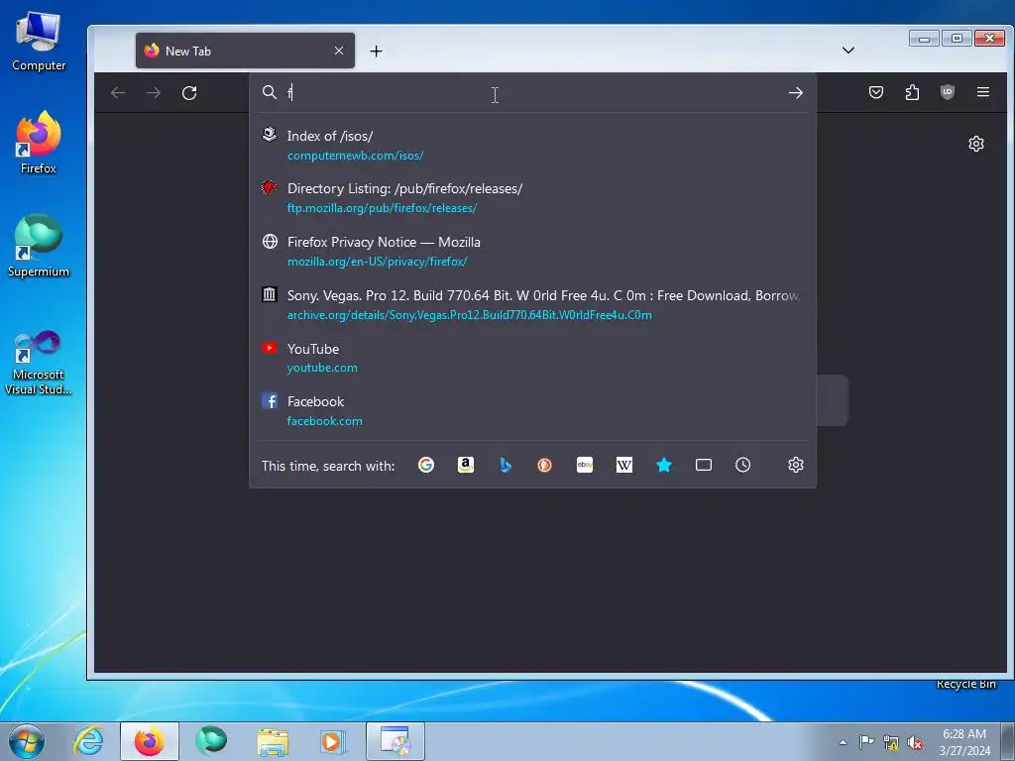
Task: Open Firefox Privacy Notice suggestion
Action: tap(532, 251)
